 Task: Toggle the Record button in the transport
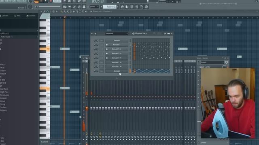[x=51, y=1]
